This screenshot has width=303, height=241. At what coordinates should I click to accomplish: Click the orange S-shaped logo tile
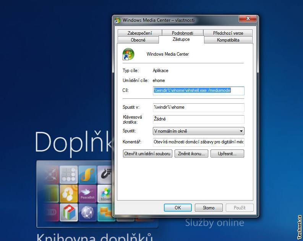tap(87, 174)
